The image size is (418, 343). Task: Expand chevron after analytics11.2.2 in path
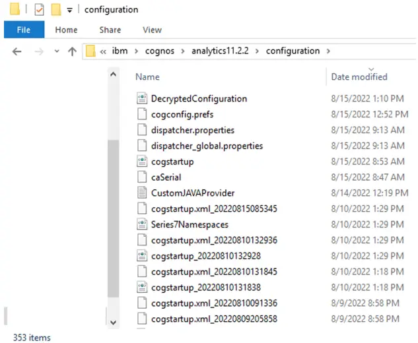pyautogui.click(x=257, y=51)
